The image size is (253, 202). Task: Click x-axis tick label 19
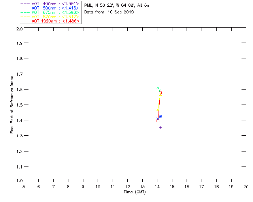click(231, 187)
